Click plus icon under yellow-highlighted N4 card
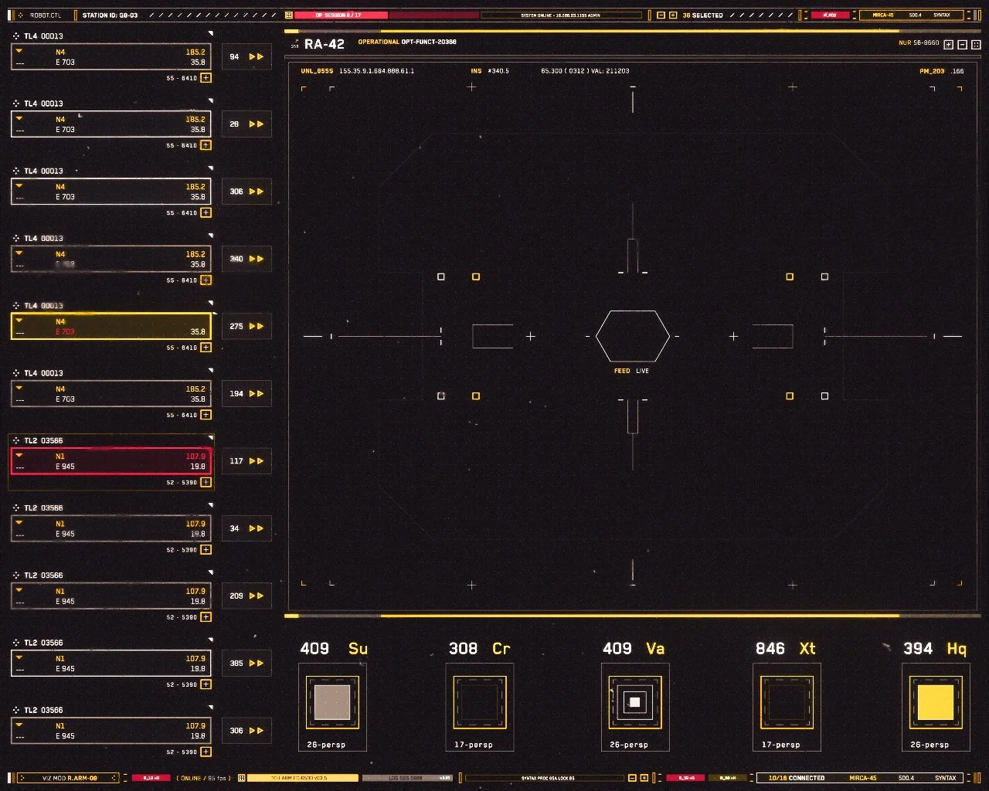Viewport: 989px width, 791px height. coord(206,348)
